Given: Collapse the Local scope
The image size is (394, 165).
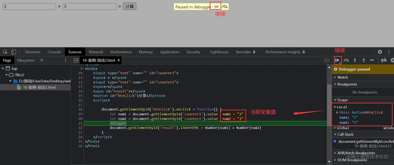Looking at the screenshot, I should click(x=335, y=107).
